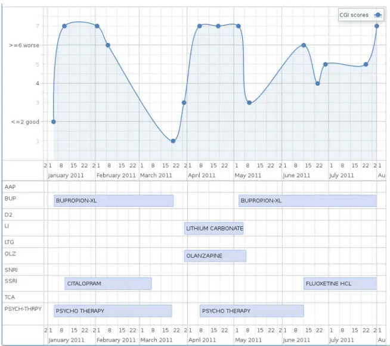
Task: Click the score 3 data point in May
Action: point(249,102)
